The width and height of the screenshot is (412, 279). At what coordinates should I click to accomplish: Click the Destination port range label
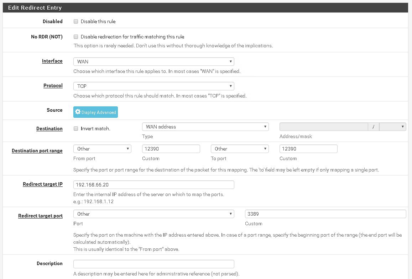37,151
